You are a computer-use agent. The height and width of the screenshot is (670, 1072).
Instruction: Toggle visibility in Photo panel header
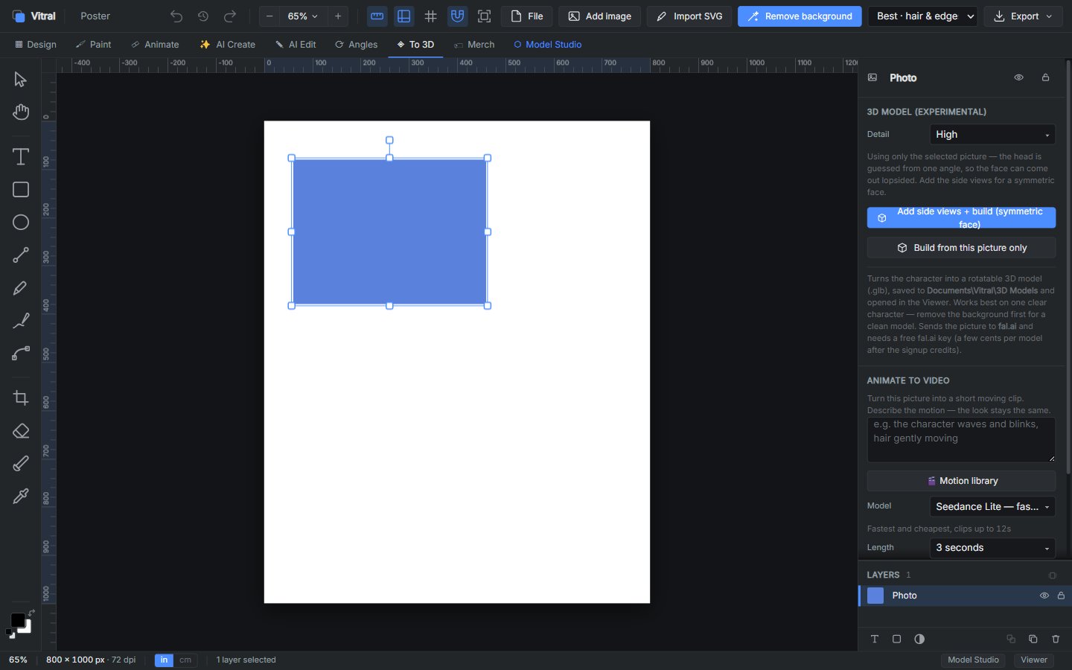1019,77
